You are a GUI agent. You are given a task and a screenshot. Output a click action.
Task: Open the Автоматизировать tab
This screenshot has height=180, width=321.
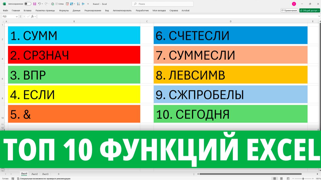122,11
